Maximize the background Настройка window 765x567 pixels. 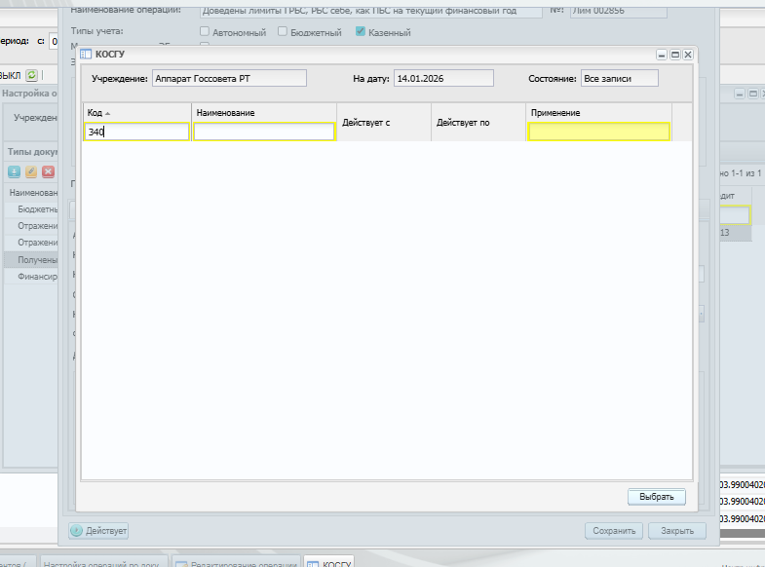point(752,94)
